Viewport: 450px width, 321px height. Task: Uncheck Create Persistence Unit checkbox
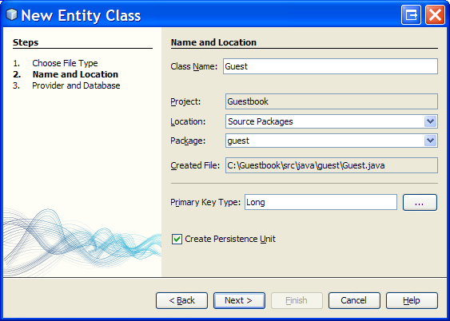(177, 239)
